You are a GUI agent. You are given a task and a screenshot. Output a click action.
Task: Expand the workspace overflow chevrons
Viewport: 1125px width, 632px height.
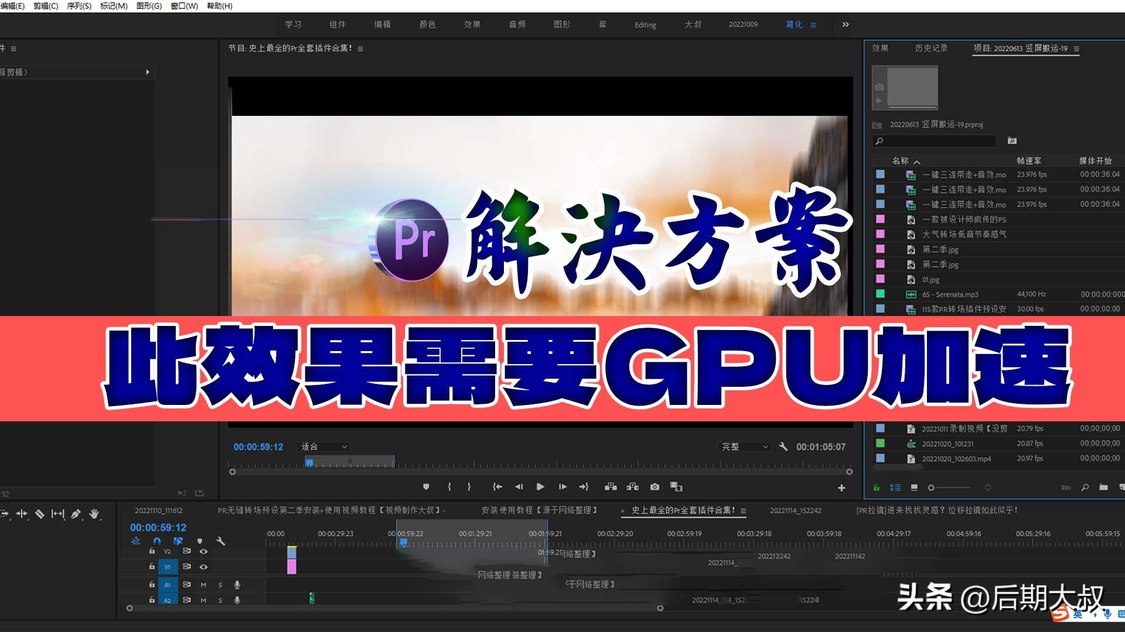(x=845, y=25)
